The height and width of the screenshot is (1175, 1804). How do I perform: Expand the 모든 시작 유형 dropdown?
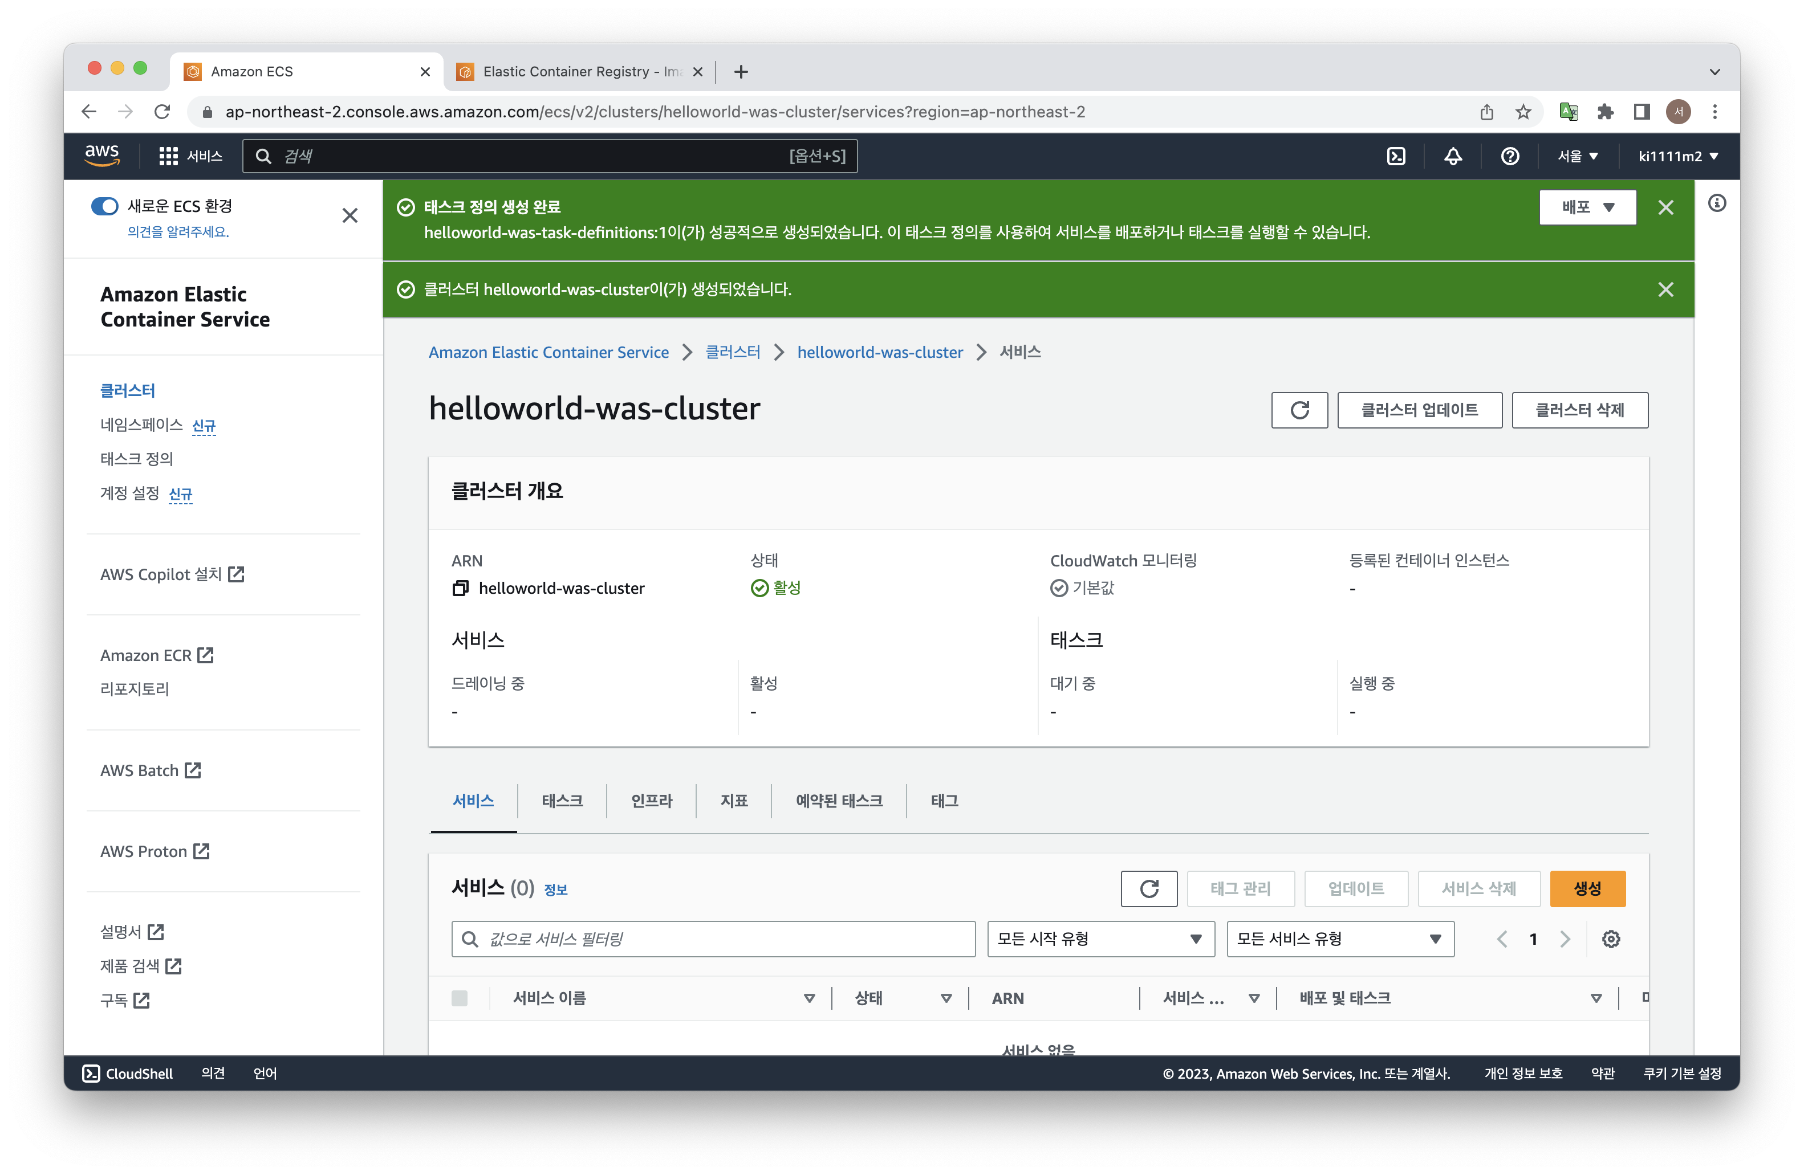[1100, 940]
